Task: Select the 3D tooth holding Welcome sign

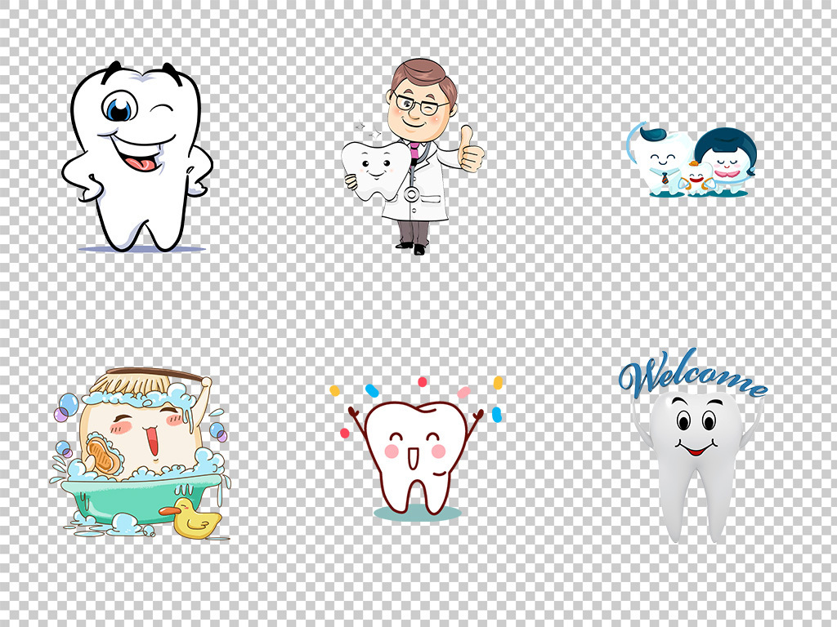Action: (693, 445)
